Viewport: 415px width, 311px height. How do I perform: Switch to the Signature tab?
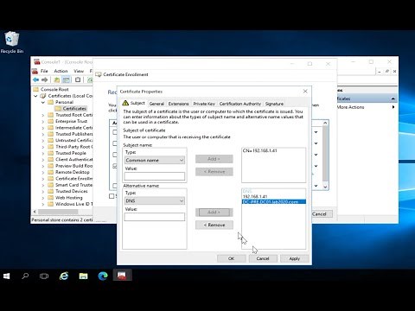[x=274, y=104]
